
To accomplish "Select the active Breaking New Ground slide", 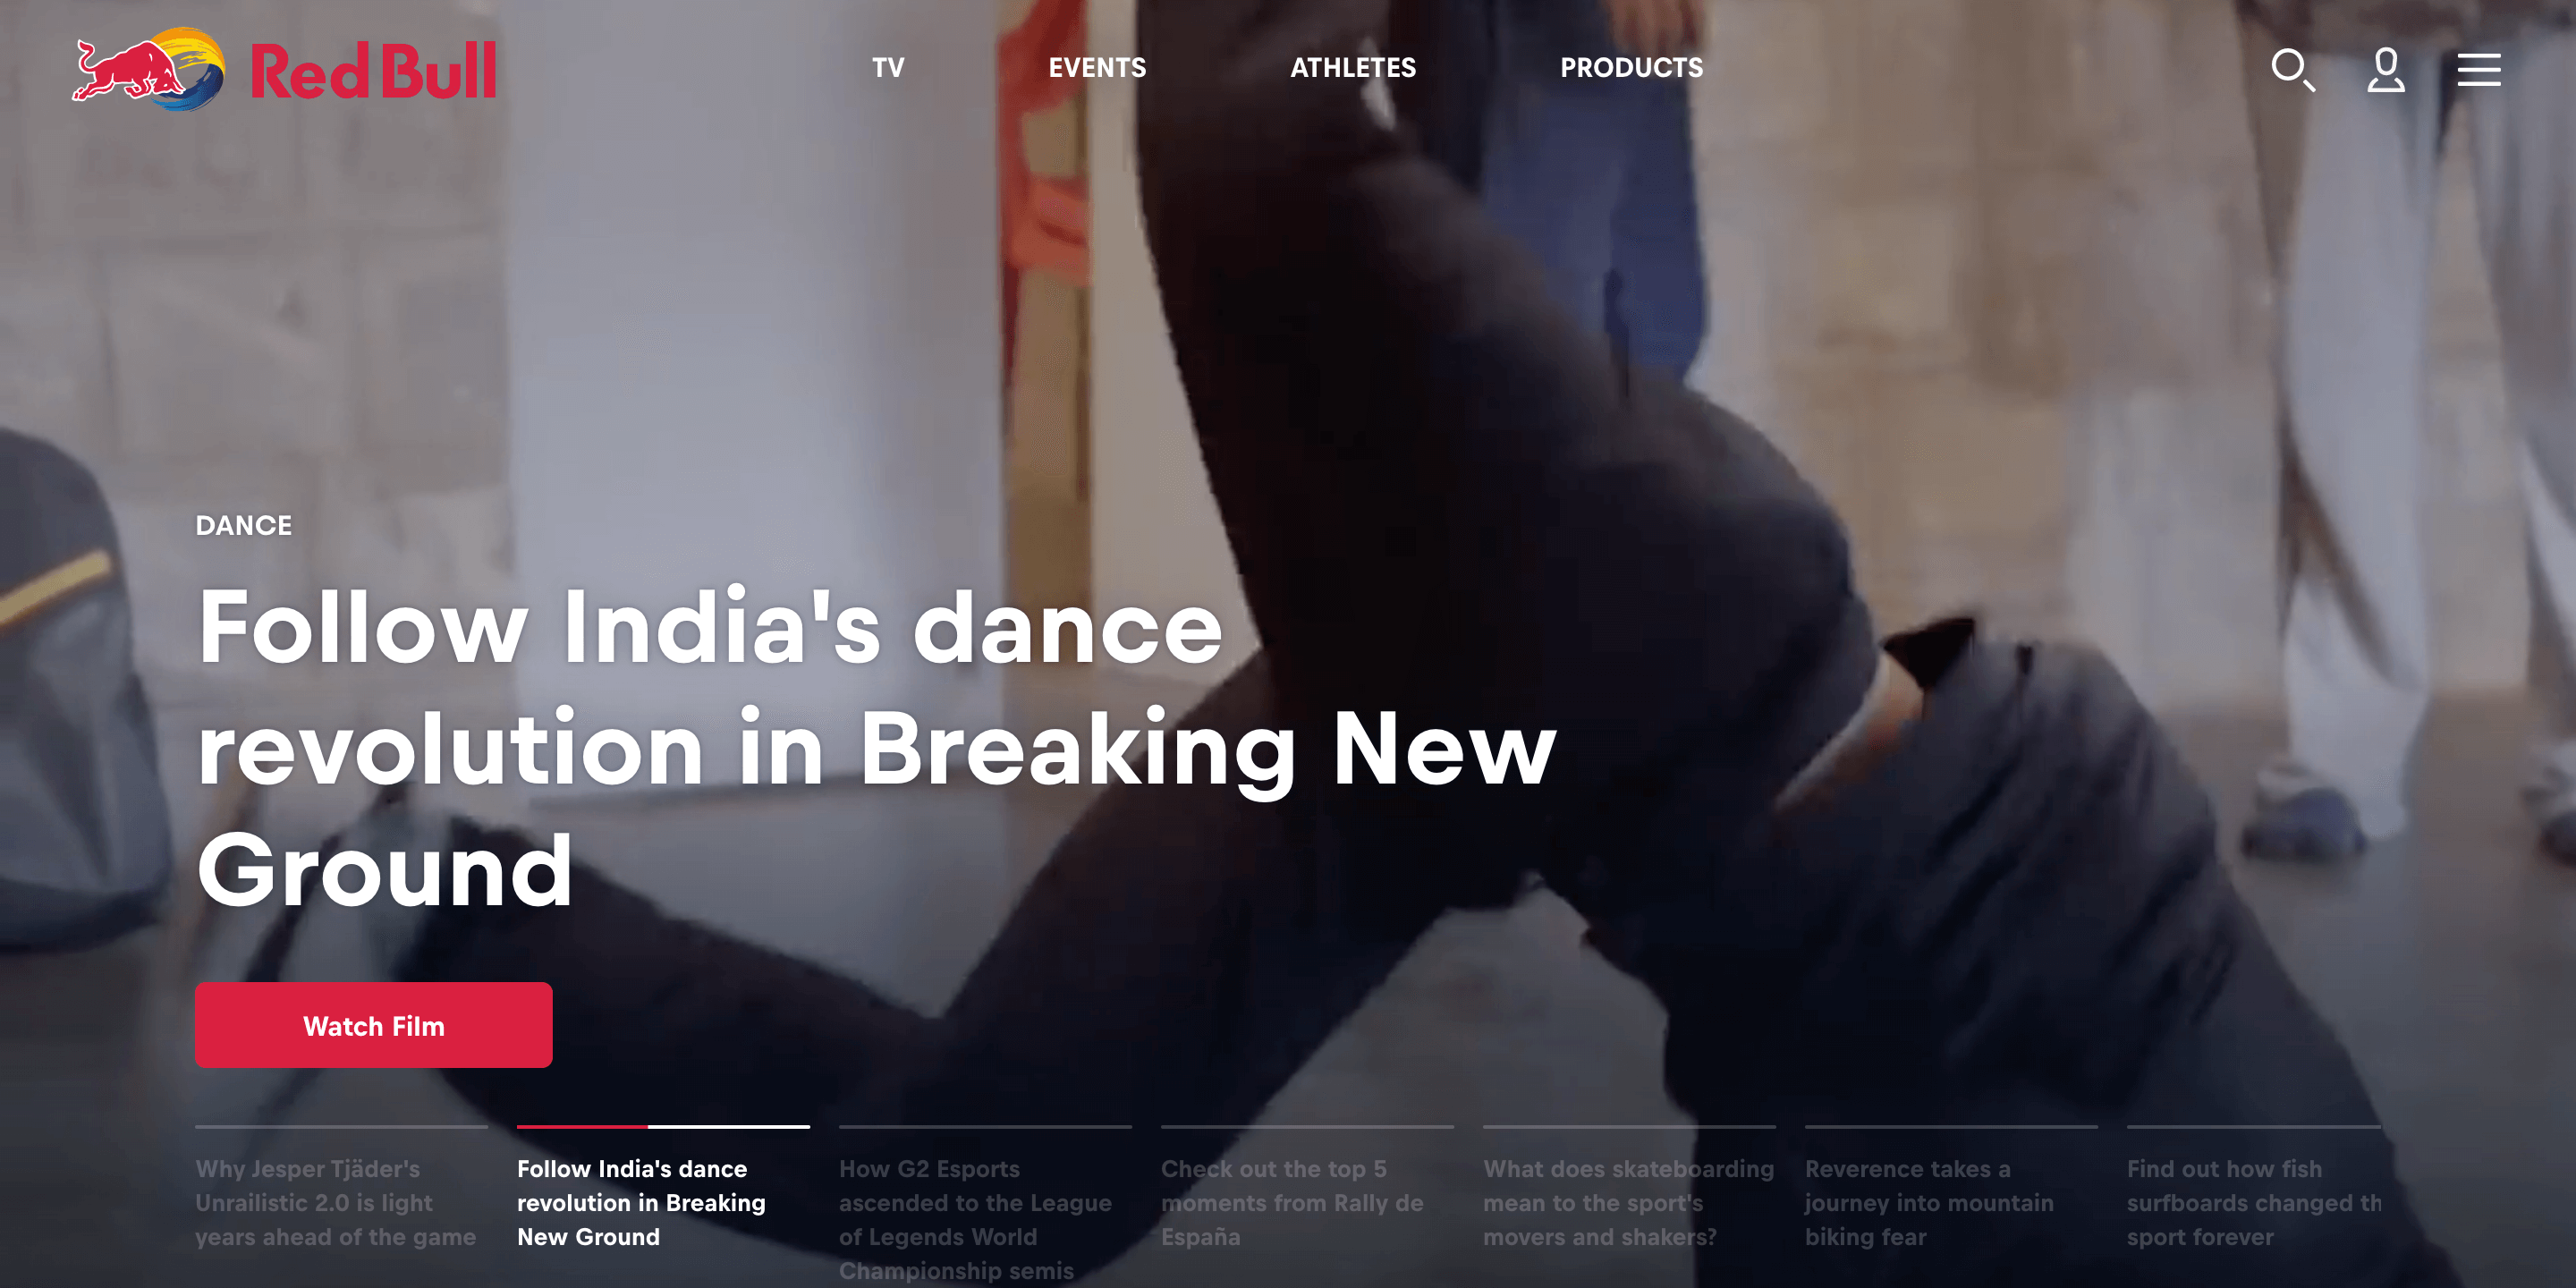I will click(663, 1202).
